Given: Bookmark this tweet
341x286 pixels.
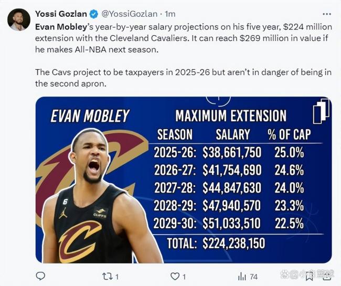Looking at the screenshot, I should tap(309, 277).
